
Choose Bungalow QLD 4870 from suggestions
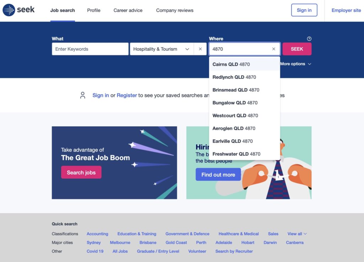pyautogui.click(x=245, y=103)
